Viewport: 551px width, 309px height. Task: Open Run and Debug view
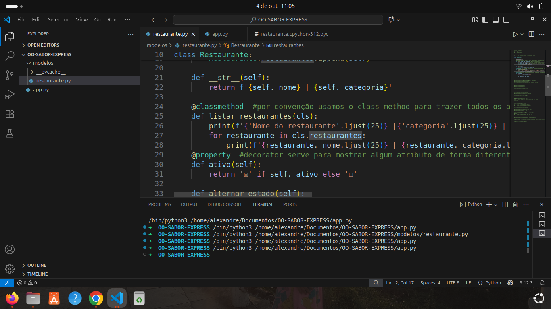pyautogui.click(x=10, y=95)
